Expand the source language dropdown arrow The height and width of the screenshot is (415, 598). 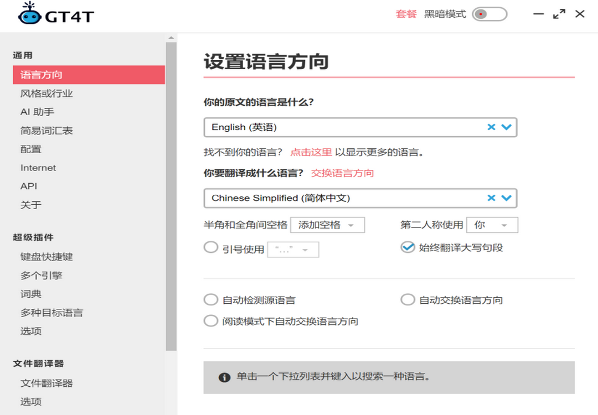pos(507,127)
